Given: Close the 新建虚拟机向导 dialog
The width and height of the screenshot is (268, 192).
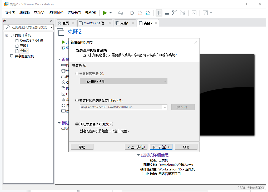Looking at the screenshot, I should (196, 42).
